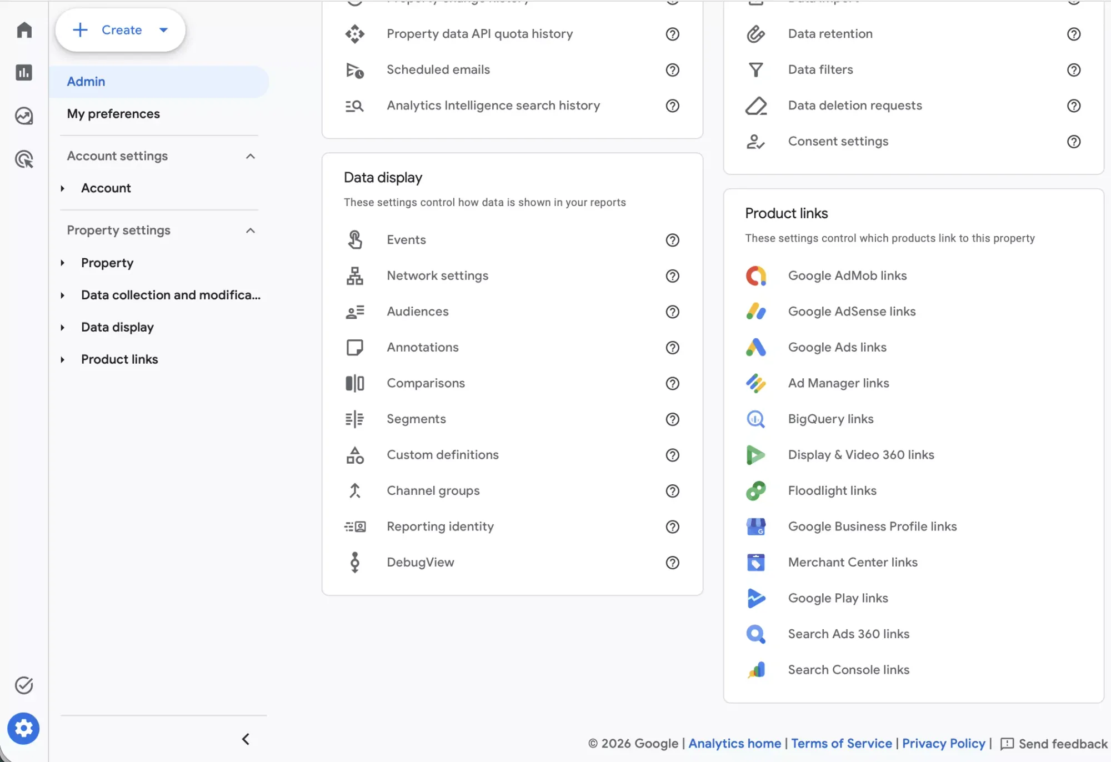
Task: Open the setup assistant checkmark icon
Action: (24, 685)
